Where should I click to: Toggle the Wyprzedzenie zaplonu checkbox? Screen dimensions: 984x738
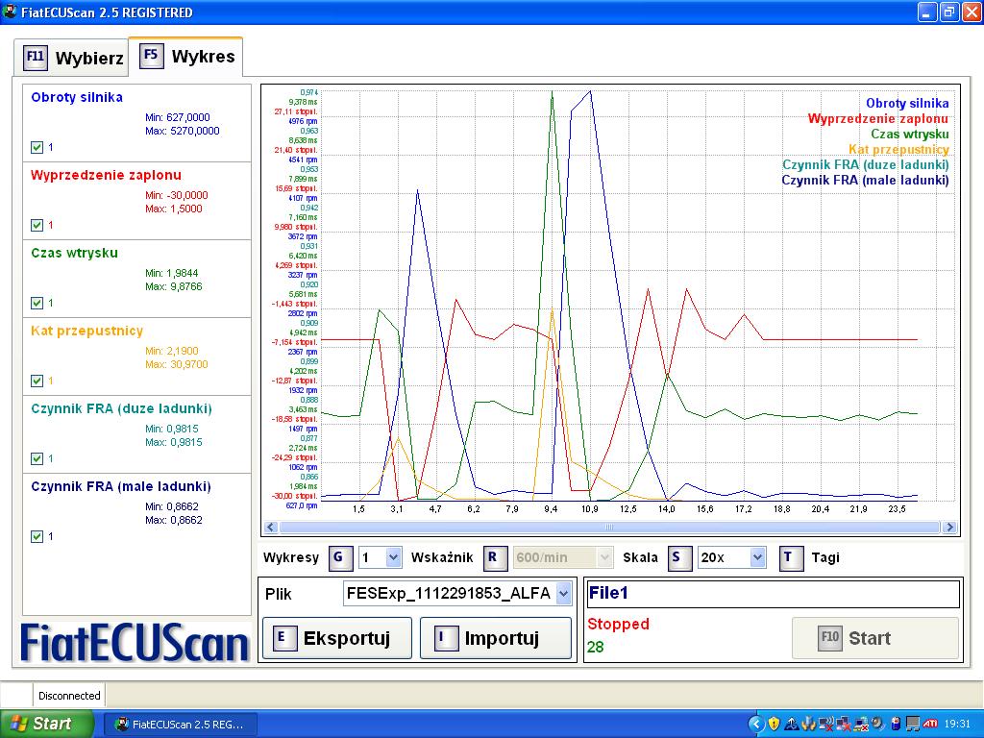[x=37, y=225]
